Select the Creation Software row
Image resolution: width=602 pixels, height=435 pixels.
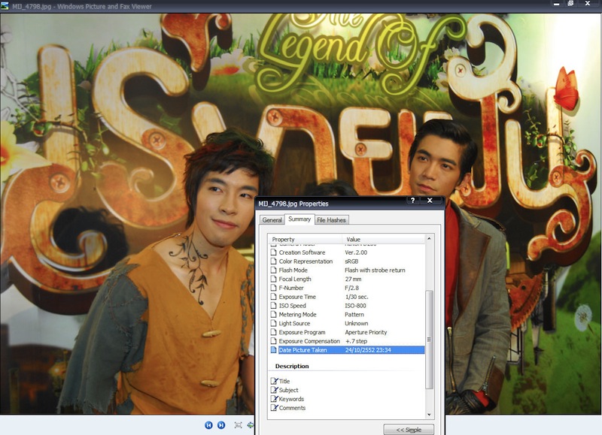pos(346,252)
